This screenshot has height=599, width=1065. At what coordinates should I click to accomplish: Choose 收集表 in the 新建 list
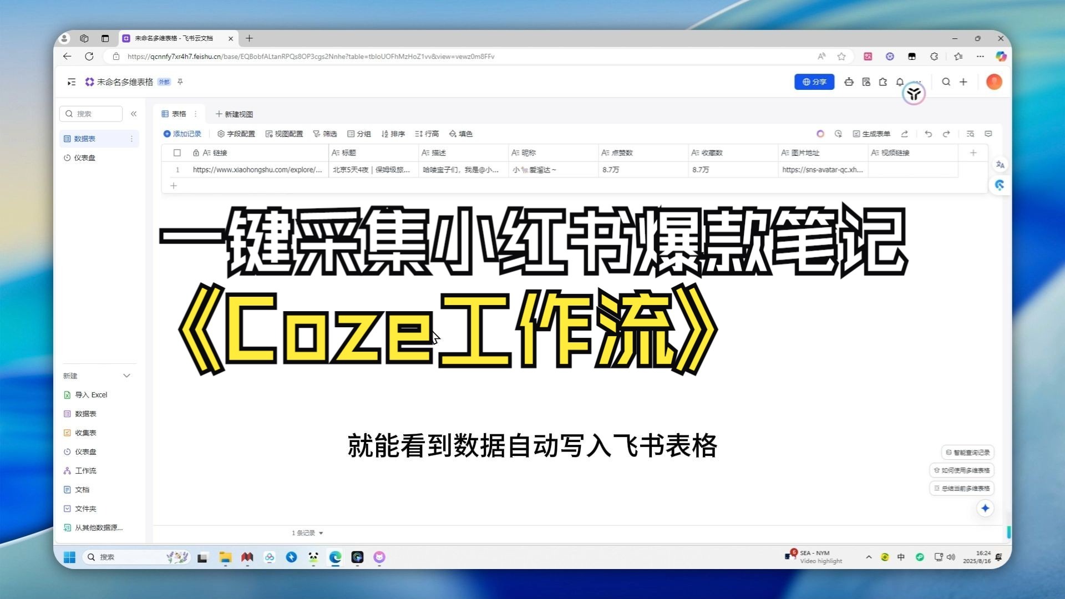pyautogui.click(x=80, y=433)
